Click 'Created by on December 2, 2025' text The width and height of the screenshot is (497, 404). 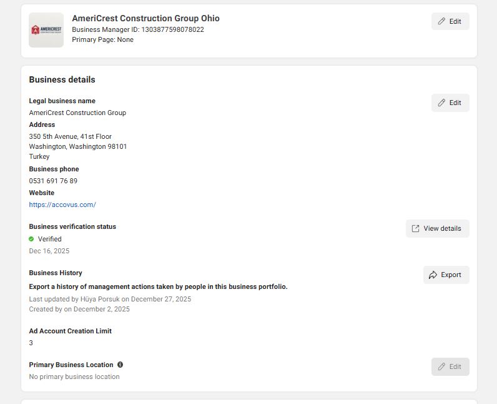point(79,309)
